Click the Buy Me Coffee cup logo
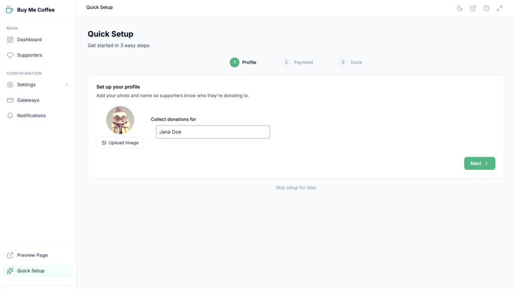The width and height of the screenshot is (515, 289). pyautogui.click(x=10, y=10)
